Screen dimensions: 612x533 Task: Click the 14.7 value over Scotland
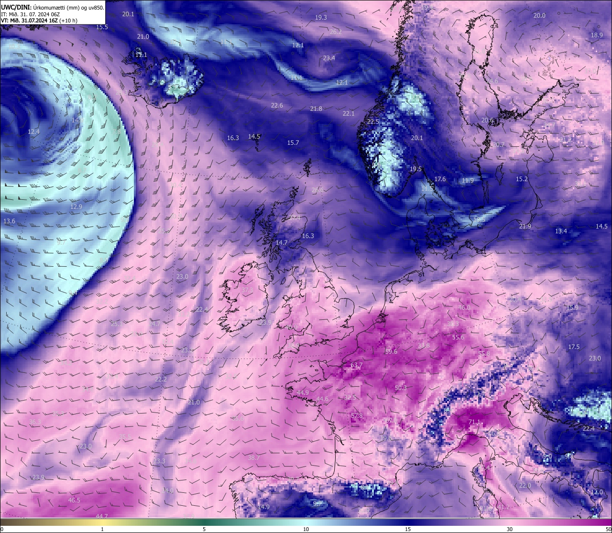[282, 242]
